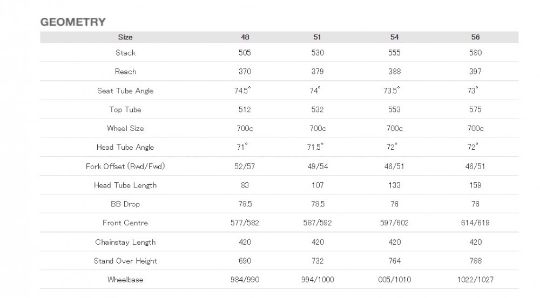Click the Head Tube Length label

tap(125, 185)
